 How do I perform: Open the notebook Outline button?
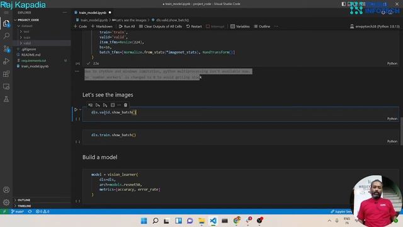tap(262, 26)
